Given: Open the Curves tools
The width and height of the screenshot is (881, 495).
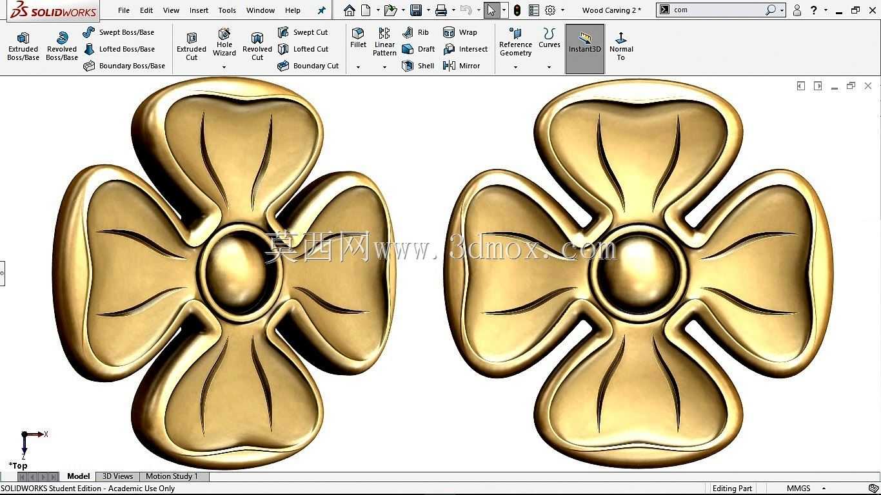Looking at the screenshot, I should pyautogui.click(x=549, y=39).
